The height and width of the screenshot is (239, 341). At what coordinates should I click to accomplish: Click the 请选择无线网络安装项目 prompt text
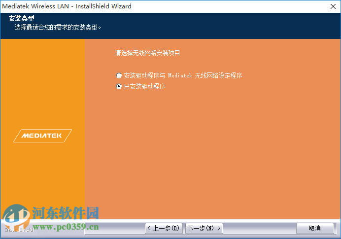point(147,53)
